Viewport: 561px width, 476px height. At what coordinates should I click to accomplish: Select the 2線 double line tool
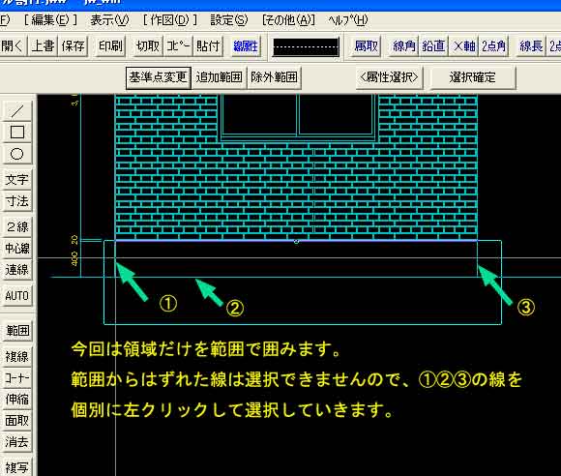point(16,226)
